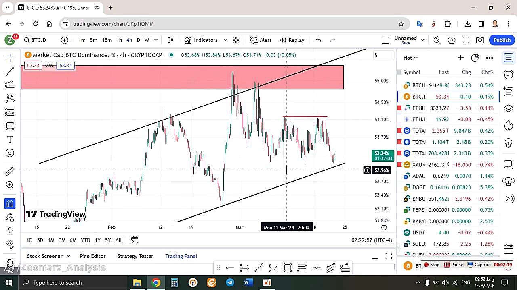Select the geometric shapes tool
Screen dimensions: 517x290
[10, 126]
